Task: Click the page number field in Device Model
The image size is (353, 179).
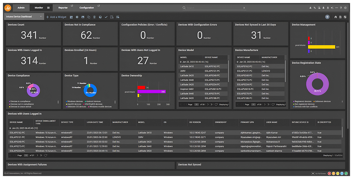Action: (x=197, y=104)
